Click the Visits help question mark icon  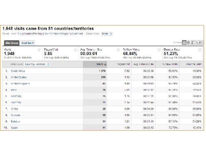click(x=39, y=49)
